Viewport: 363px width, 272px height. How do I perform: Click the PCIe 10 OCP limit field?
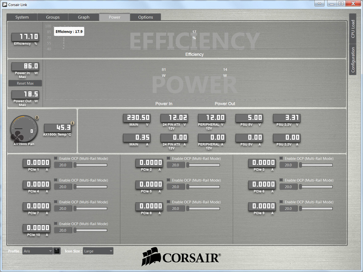[63, 230]
